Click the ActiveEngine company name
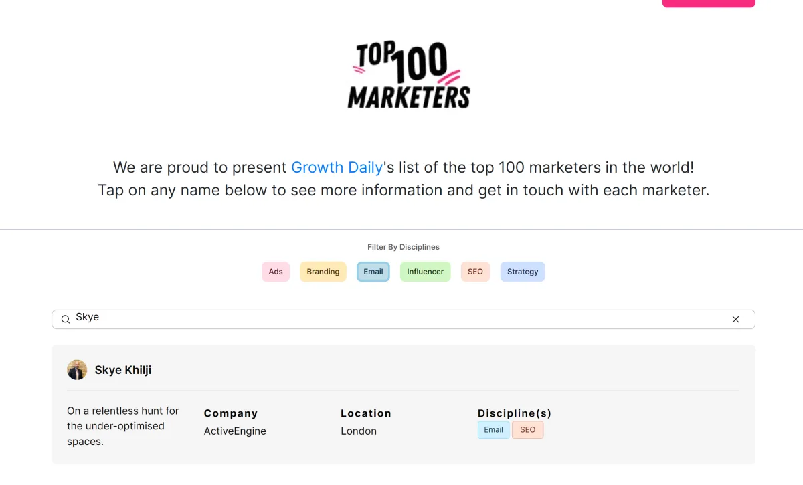Screen dimensions: 803x485 (235, 431)
